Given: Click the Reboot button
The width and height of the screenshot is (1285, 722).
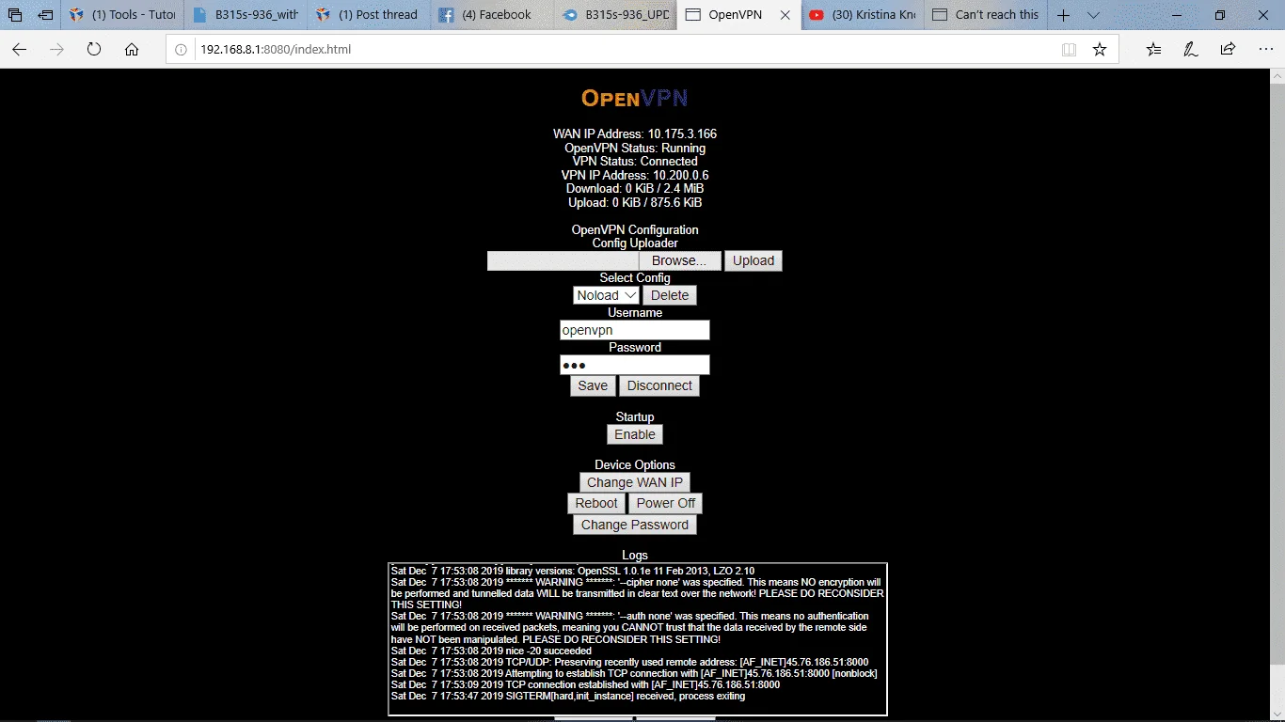Looking at the screenshot, I should coord(596,503).
